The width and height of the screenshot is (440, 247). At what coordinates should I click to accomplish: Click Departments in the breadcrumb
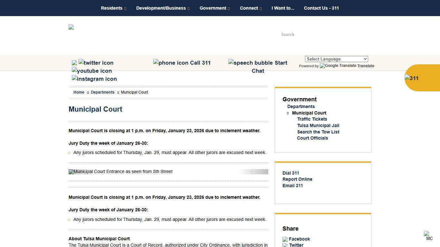click(102, 92)
